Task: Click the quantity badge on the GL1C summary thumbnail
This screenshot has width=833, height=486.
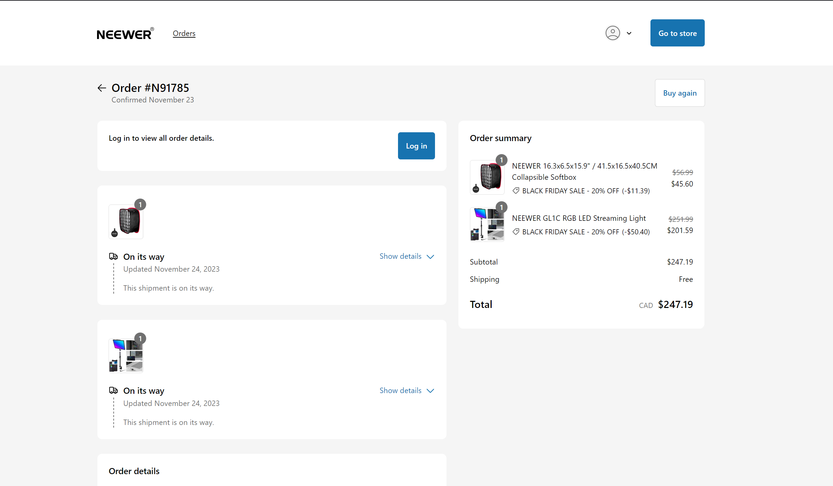Action: pyautogui.click(x=501, y=207)
